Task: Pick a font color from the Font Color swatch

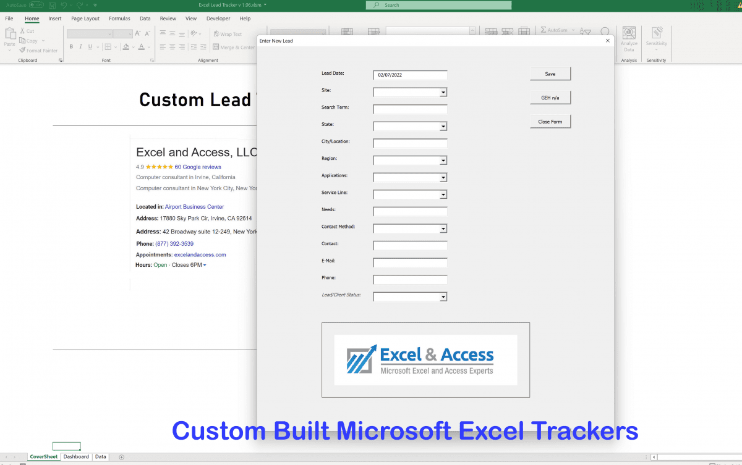Action: tap(140, 47)
